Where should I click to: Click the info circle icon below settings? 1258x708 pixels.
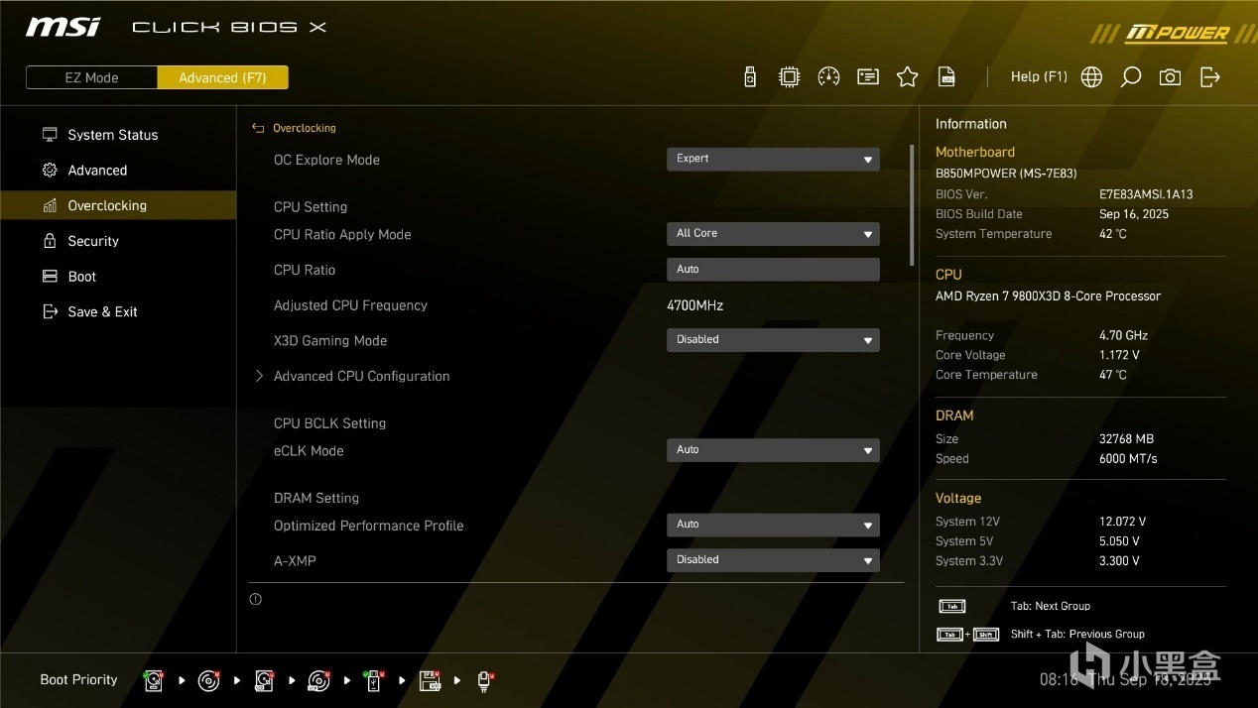click(256, 599)
